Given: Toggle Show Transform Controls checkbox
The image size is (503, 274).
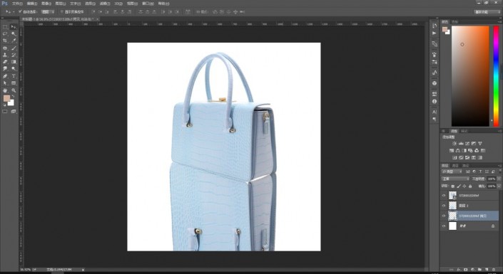Looking at the screenshot, I should (62, 11).
